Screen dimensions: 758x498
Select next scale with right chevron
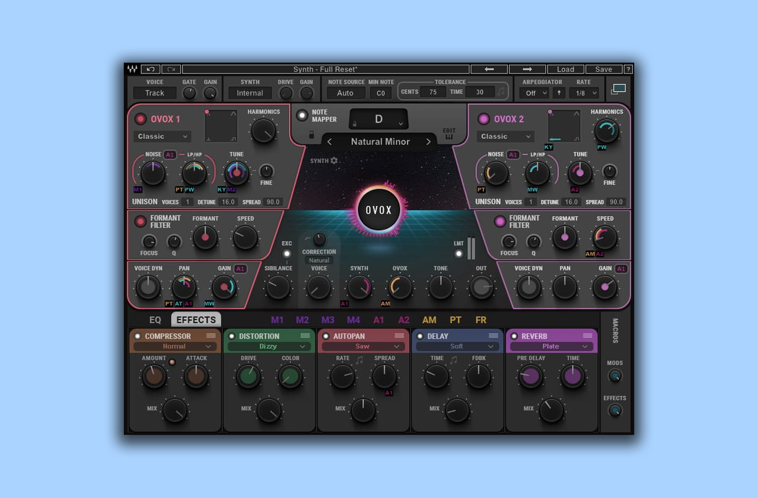pos(428,142)
